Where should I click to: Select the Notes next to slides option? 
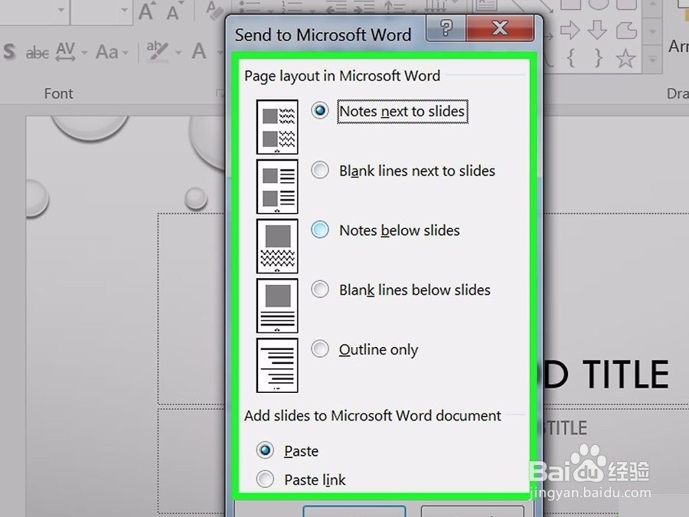[319, 110]
